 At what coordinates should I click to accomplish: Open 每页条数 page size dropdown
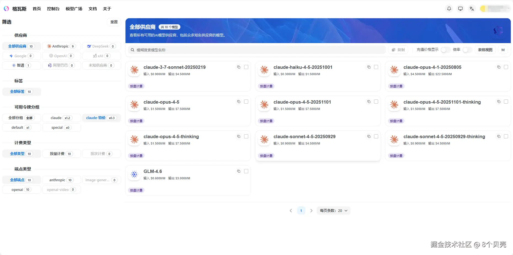point(333,211)
